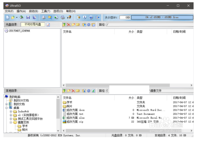Open the dropdown arrow beside Open icon
Viewport: 197px width, 141px height.
pos(17,17)
